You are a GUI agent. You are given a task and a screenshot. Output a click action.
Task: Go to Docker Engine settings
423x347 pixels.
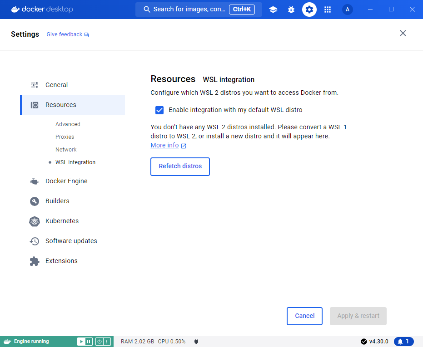(73, 181)
